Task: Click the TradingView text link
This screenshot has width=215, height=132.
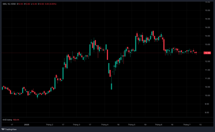Action: tap(11, 129)
